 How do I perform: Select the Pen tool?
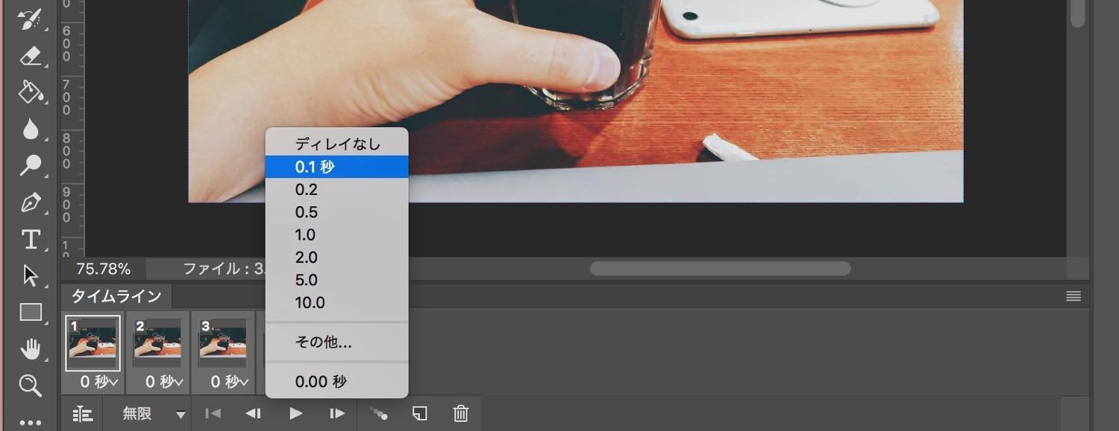point(30,202)
